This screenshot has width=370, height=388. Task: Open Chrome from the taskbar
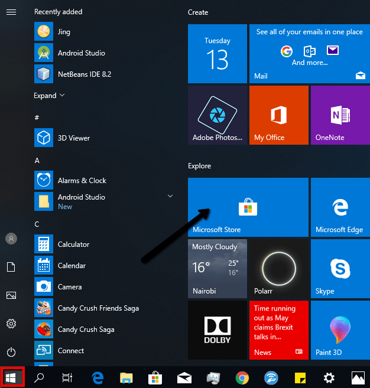tap(242, 378)
